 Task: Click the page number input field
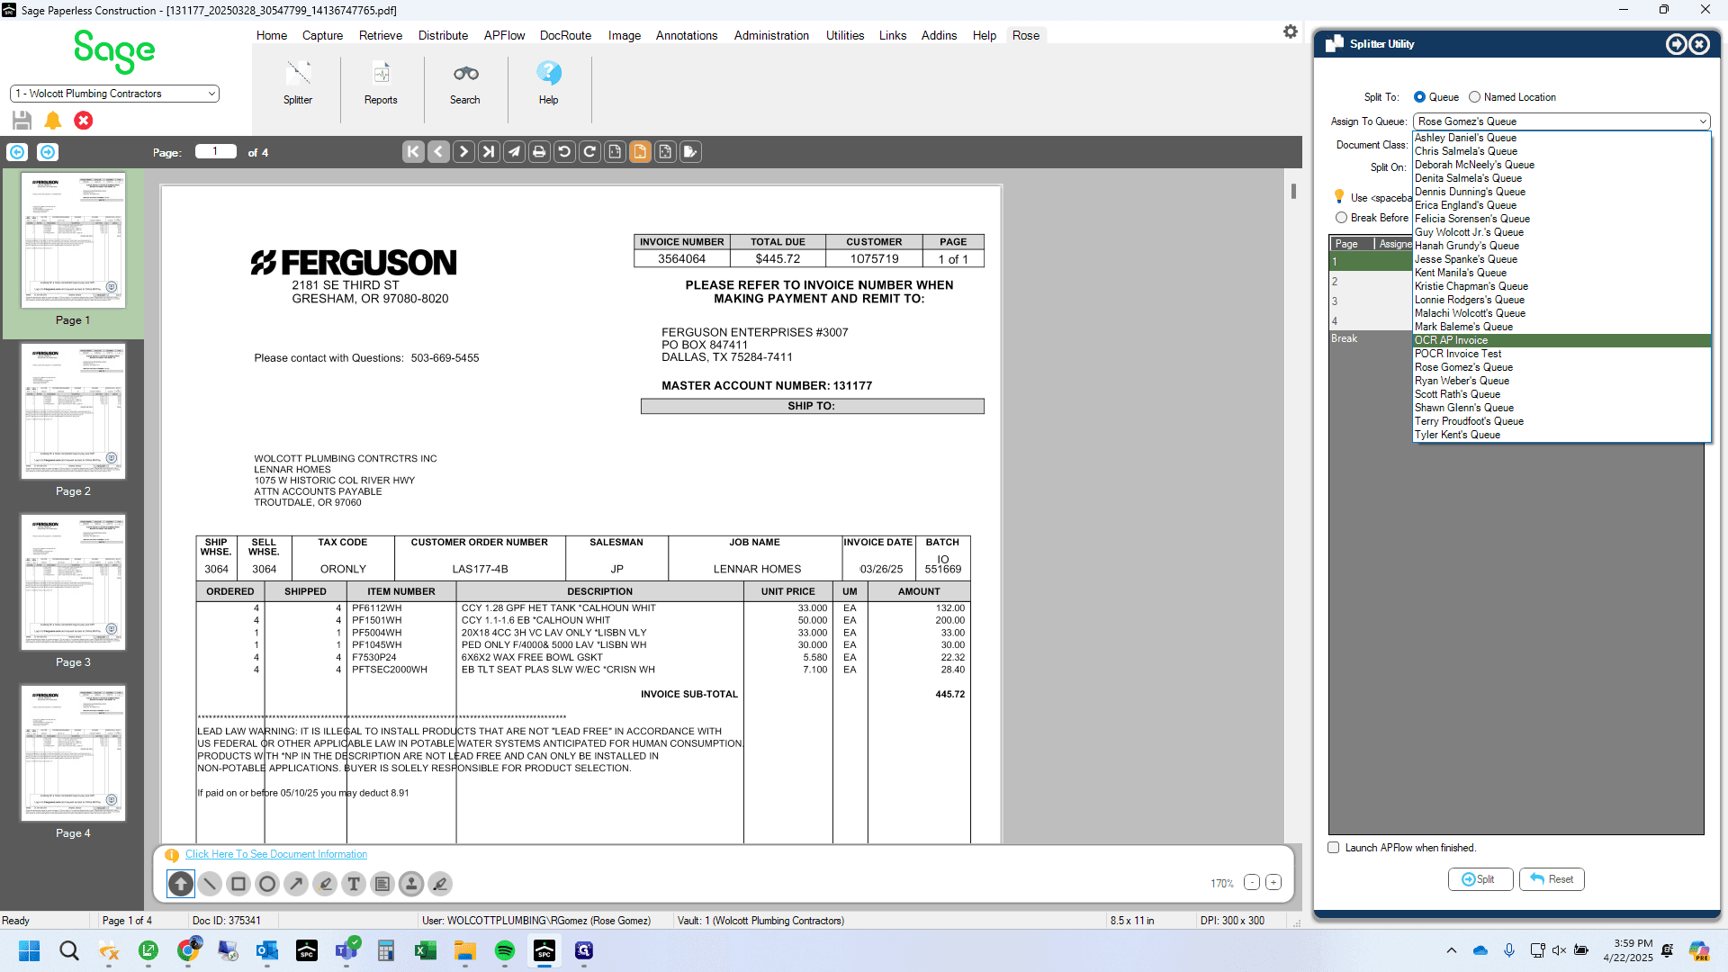click(x=216, y=151)
